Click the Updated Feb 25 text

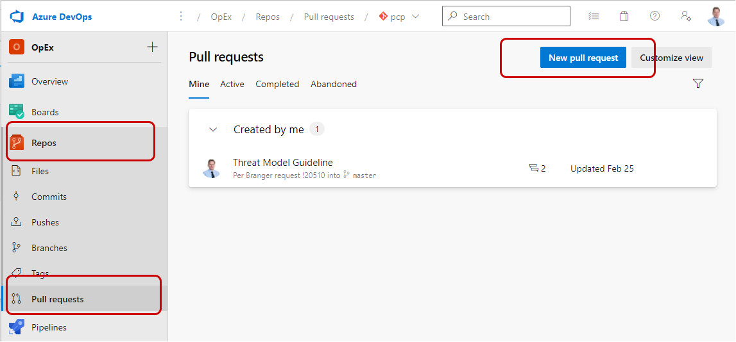pyautogui.click(x=602, y=168)
